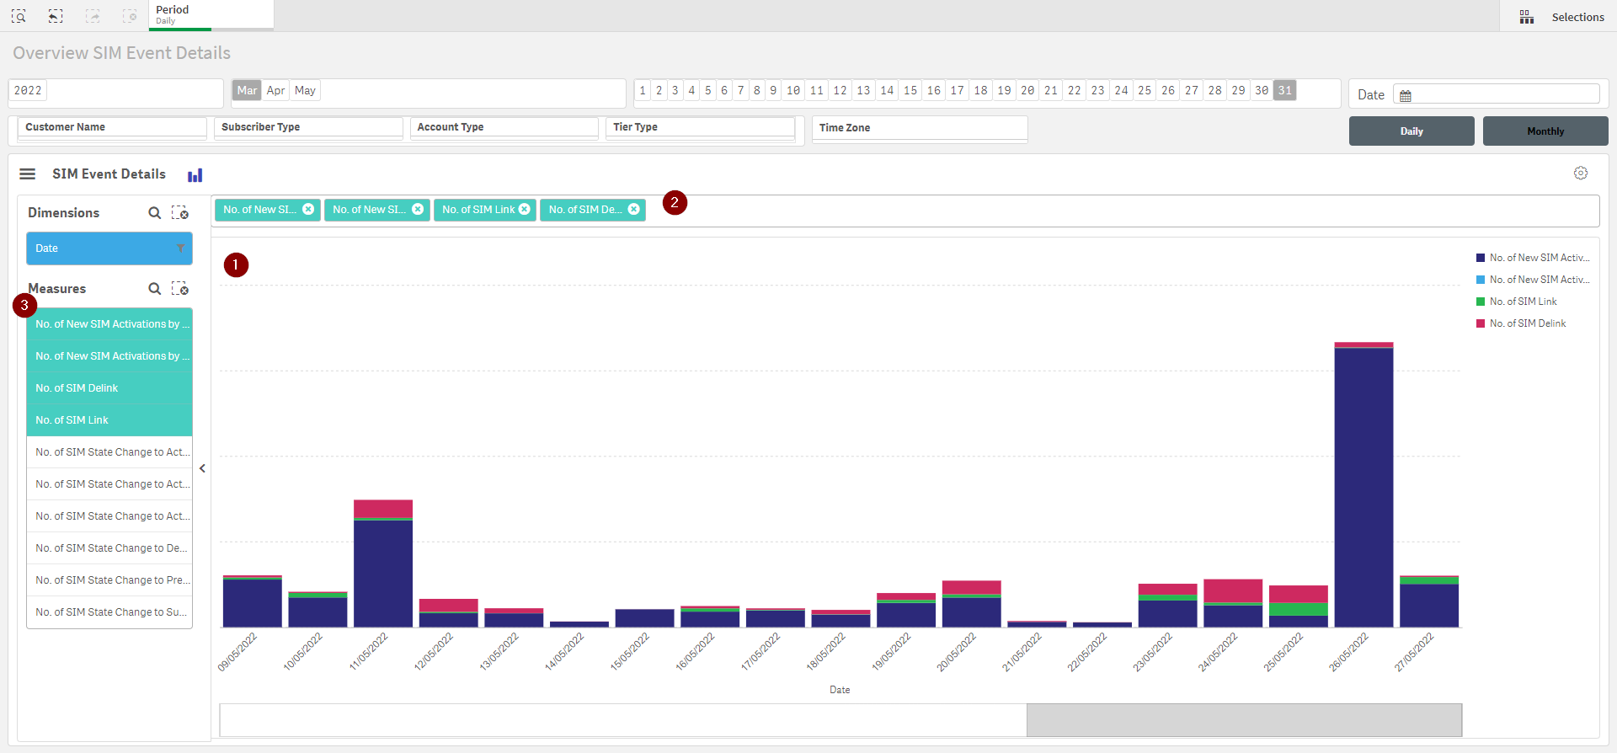Enable No. of SIM State Change to Pre measure
This screenshot has height=753, width=1617.
(109, 580)
